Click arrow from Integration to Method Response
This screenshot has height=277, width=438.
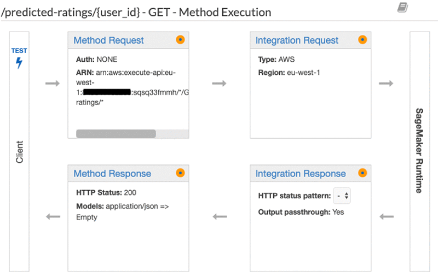pyautogui.click(x=219, y=216)
